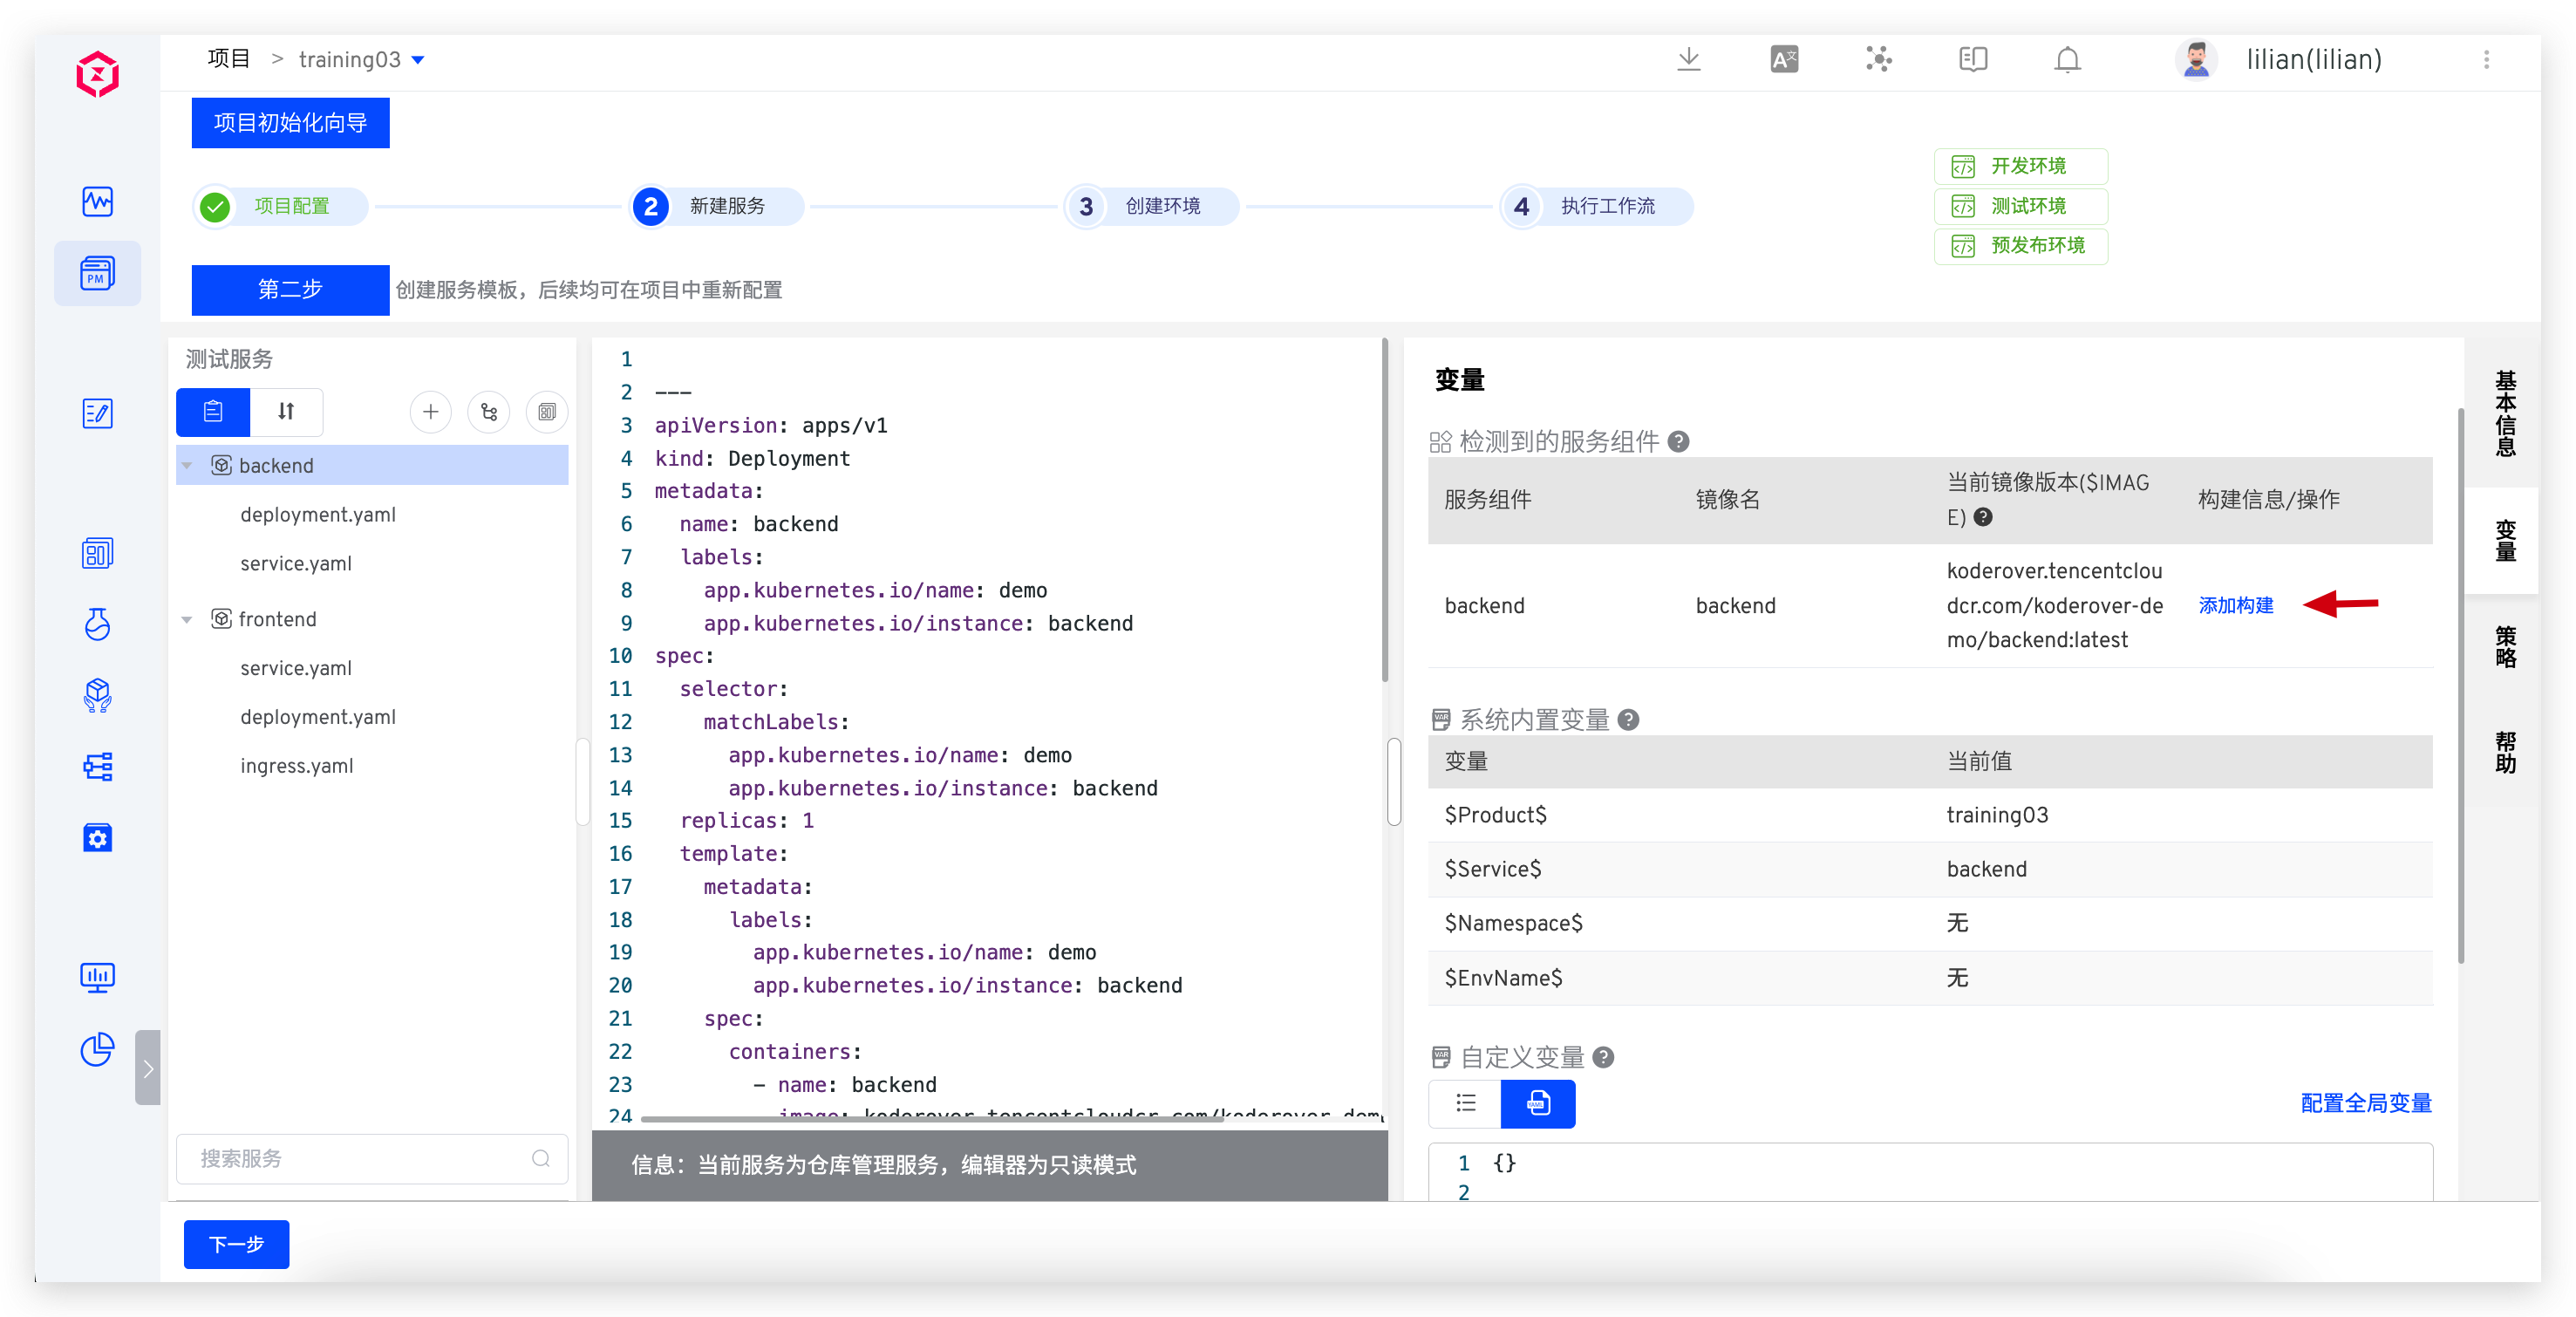Click help icon next to 自定义变量
Viewport: 2576px width, 1317px height.
pyautogui.click(x=1604, y=1057)
